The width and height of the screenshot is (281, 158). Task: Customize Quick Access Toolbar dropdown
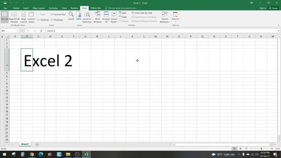click(23, 3)
